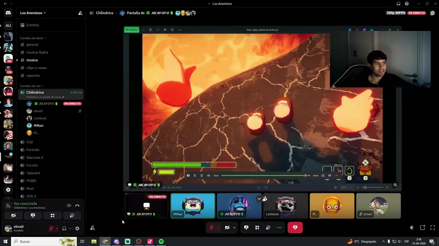
Task: Pop out the stream window
Action: (x=423, y=228)
